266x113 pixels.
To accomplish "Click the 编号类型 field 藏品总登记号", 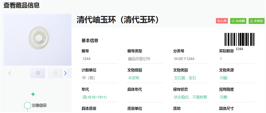I will [x=145, y=59].
